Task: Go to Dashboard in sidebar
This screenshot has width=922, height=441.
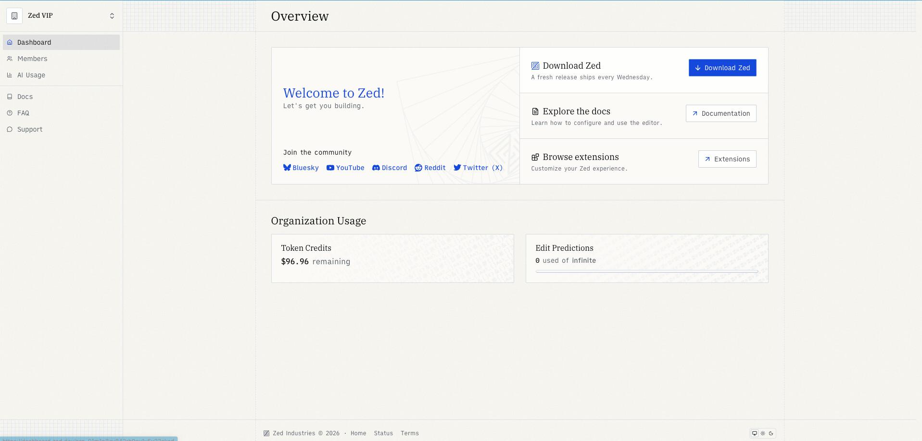Action: pyautogui.click(x=61, y=42)
